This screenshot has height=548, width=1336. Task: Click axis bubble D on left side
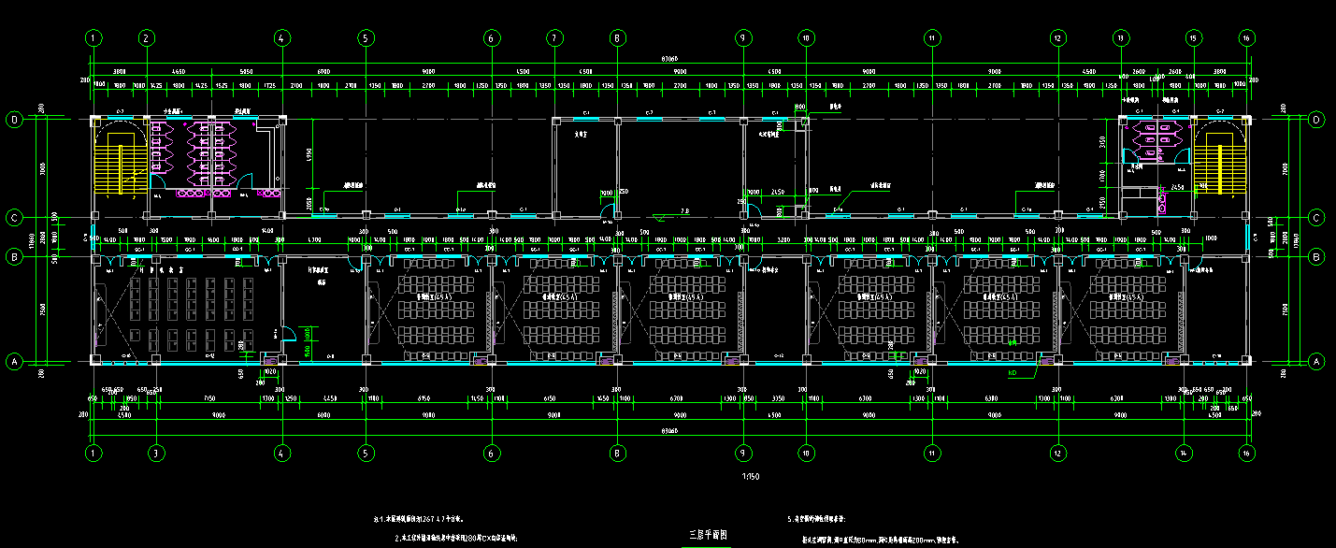[x=14, y=120]
